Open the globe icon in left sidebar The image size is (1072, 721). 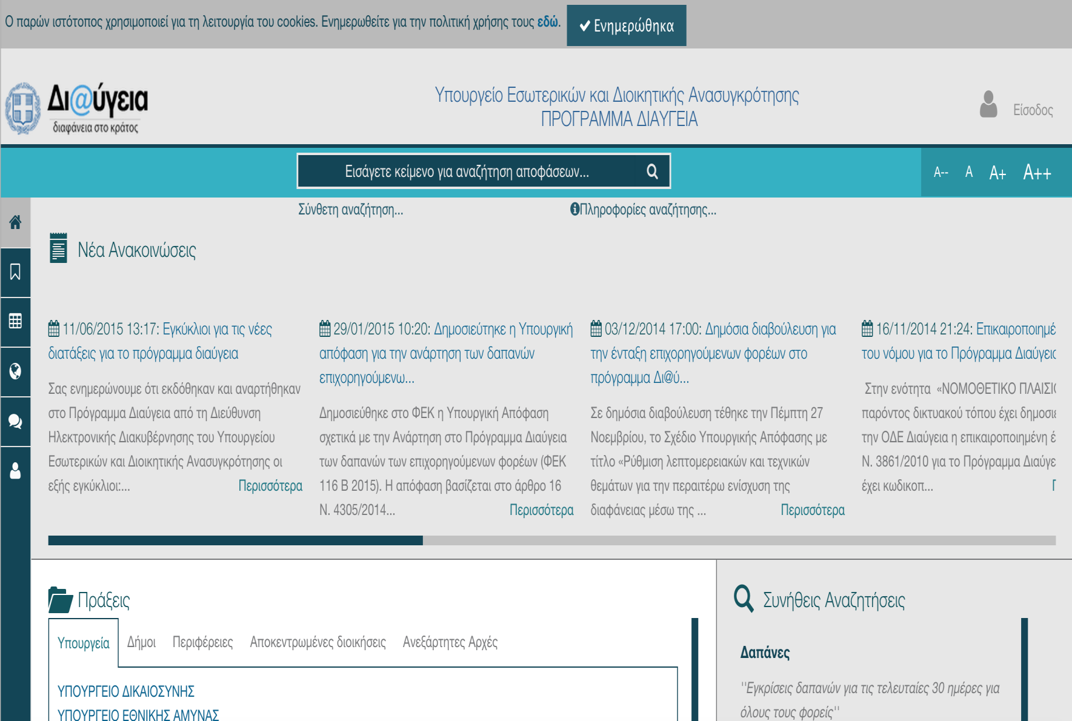15,371
